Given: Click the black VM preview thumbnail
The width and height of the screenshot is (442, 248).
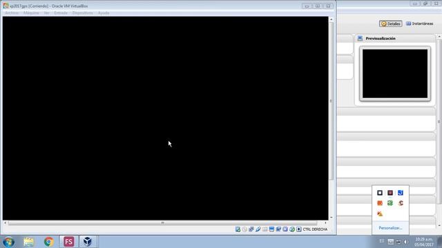Looking at the screenshot, I should point(395,74).
